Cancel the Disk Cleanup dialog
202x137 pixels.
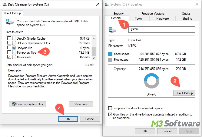click(x=90, y=119)
